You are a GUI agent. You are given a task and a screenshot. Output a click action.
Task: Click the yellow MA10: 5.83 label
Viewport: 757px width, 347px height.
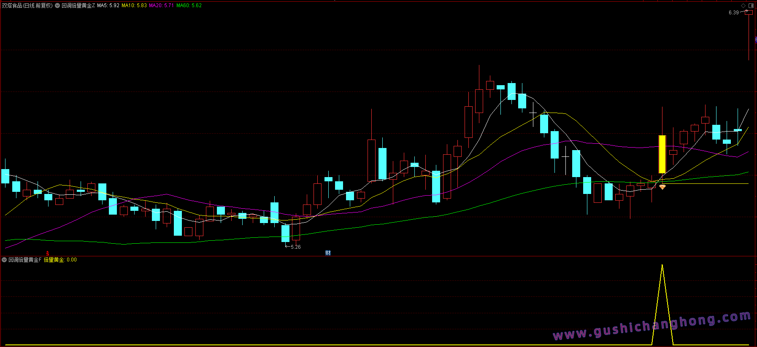[x=134, y=5]
